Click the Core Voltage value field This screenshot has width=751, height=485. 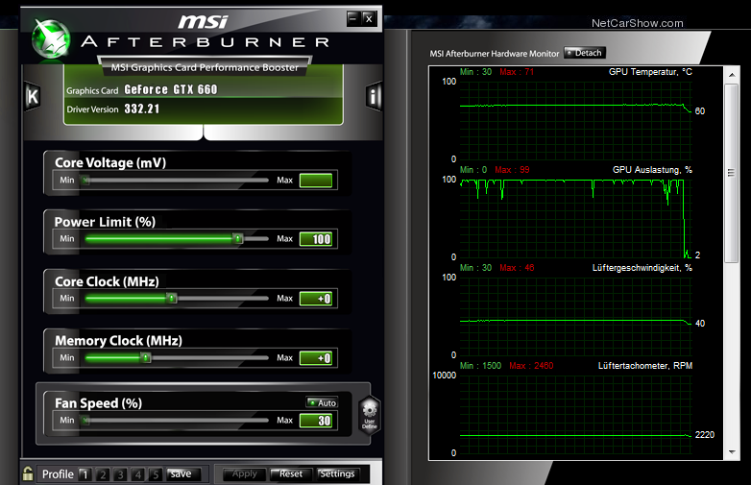pyautogui.click(x=316, y=181)
